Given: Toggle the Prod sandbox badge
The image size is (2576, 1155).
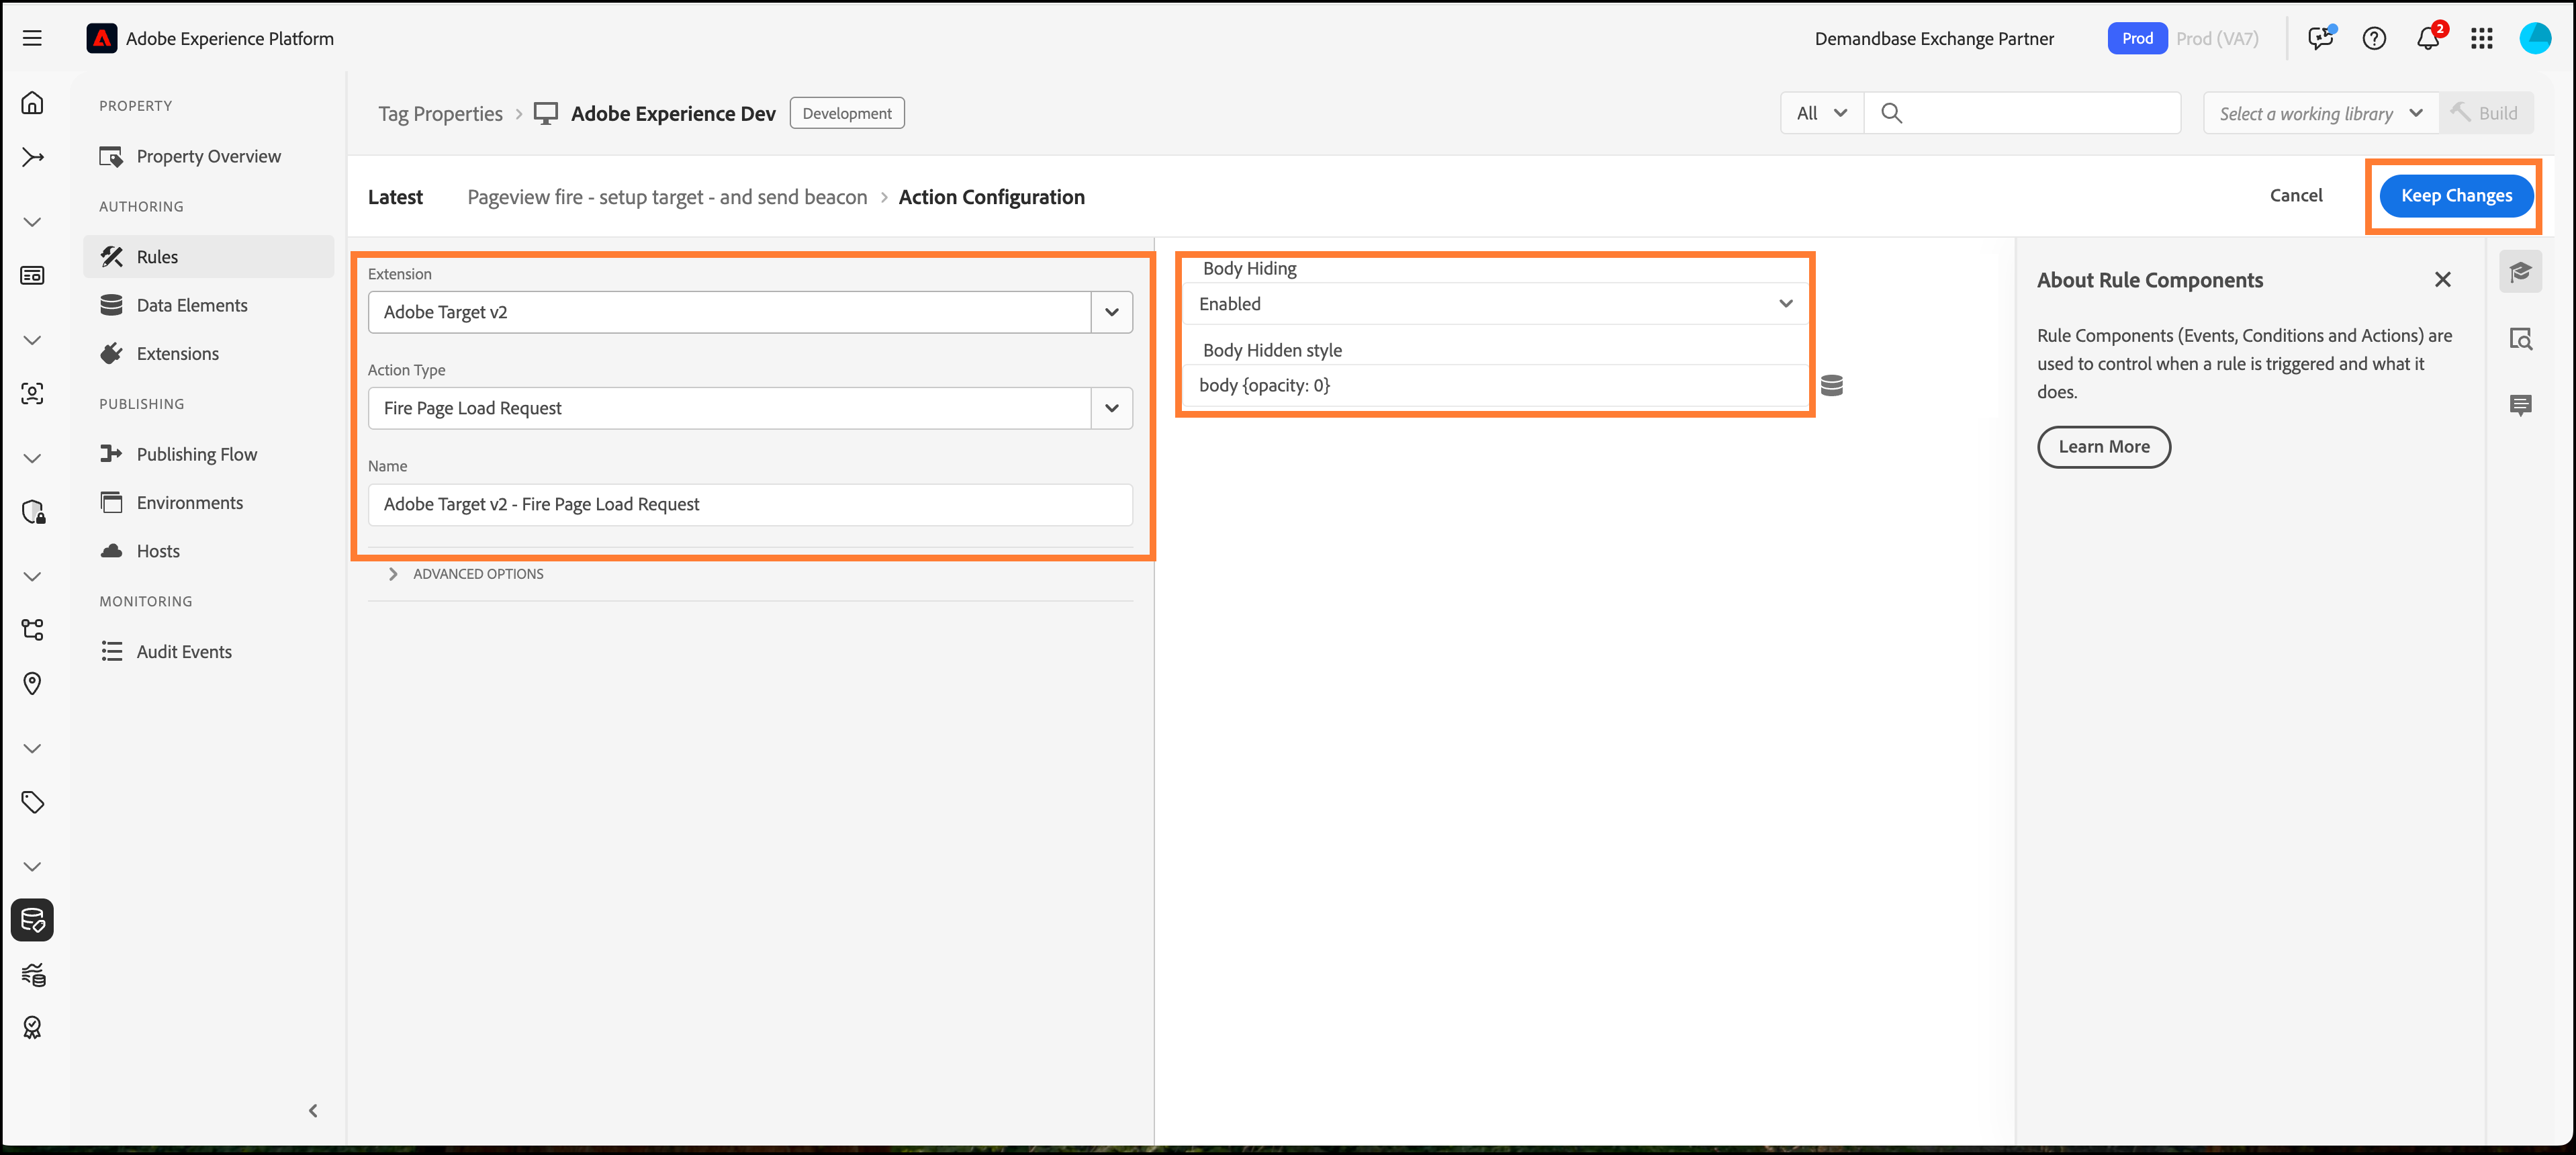Looking at the screenshot, I should pyautogui.click(x=2137, y=39).
